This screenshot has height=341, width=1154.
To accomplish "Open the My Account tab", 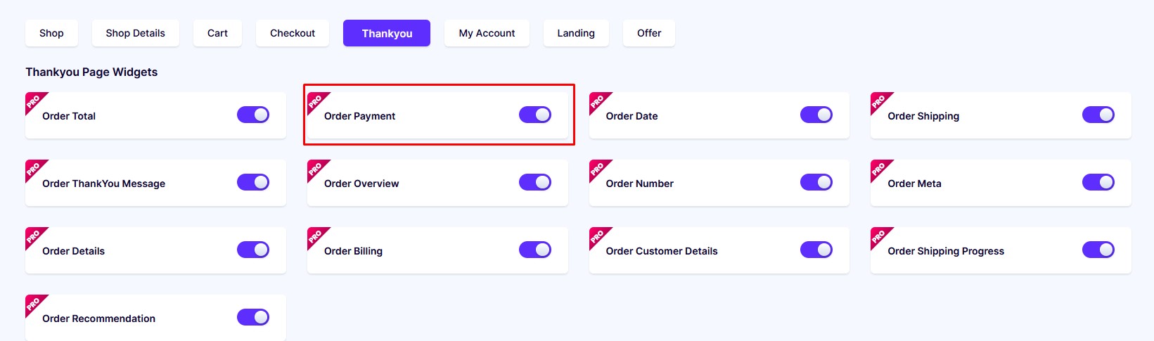I will point(487,33).
